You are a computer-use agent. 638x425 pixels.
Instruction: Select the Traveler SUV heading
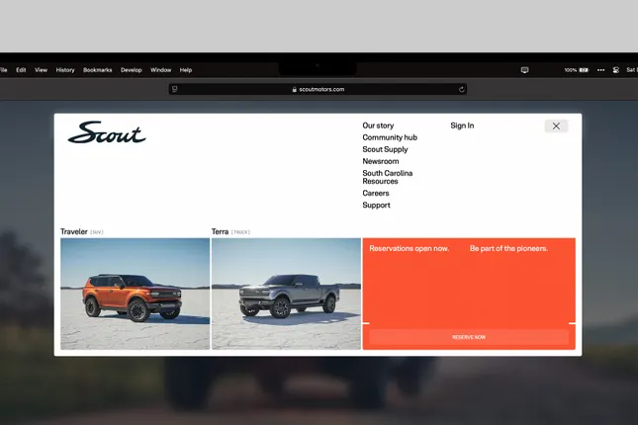pos(82,231)
